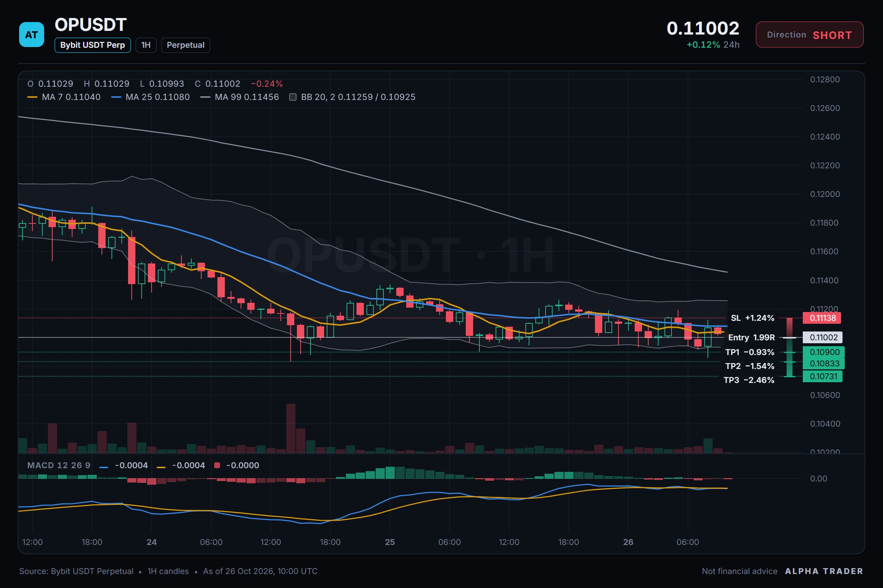The image size is (883, 588).
Task: Click the date 25 on time axis
Action: pyautogui.click(x=390, y=542)
